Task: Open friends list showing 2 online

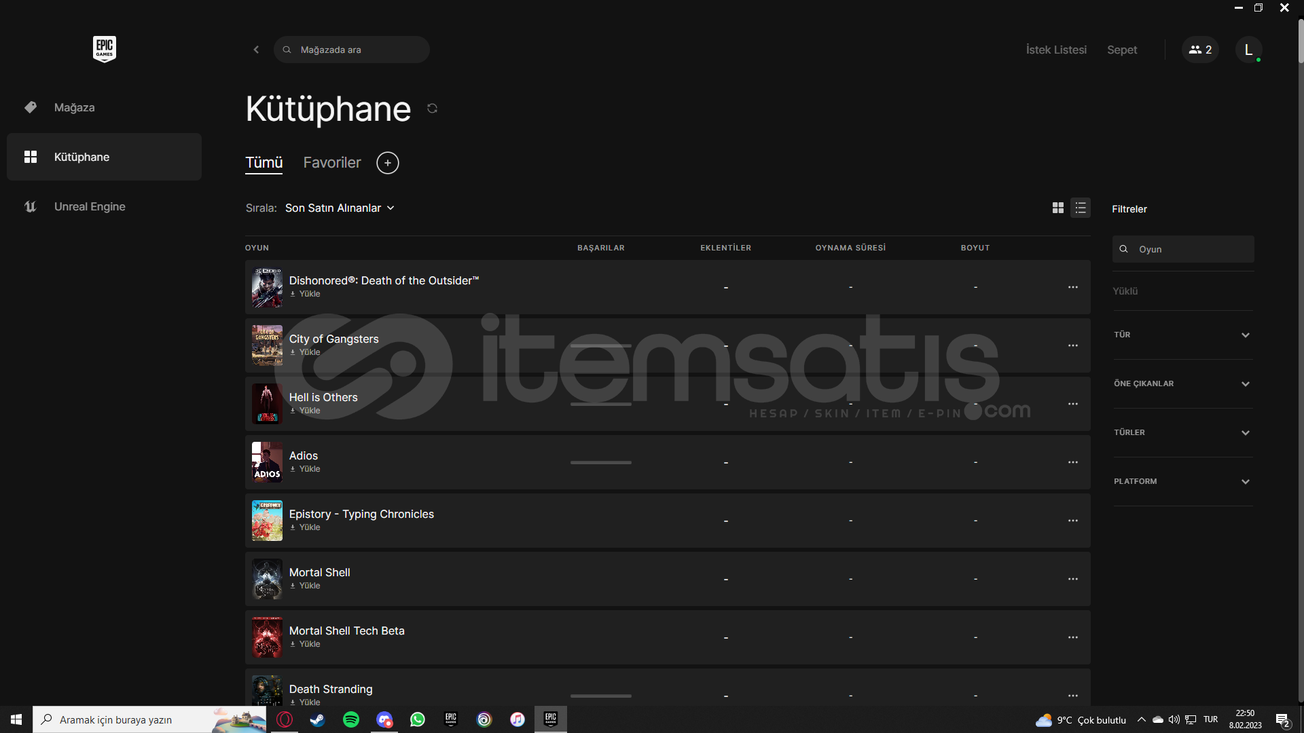Action: pyautogui.click(x=1200, y=50)
